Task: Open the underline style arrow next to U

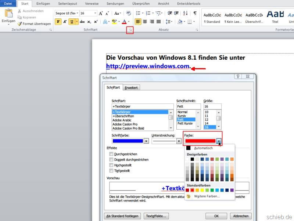Action: pyautogui.click(x=77, y=22)
